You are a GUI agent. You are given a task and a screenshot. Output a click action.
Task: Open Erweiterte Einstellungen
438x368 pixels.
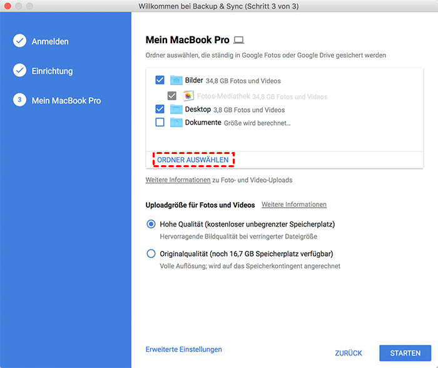click(184, 349)
